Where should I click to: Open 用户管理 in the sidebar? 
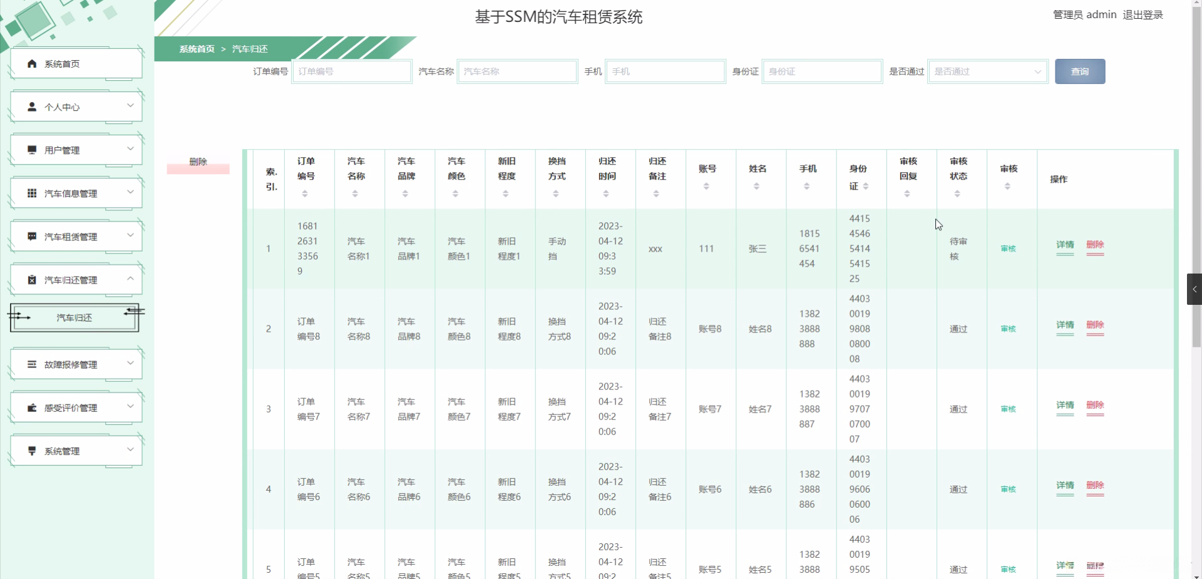[x=76, y=150]
